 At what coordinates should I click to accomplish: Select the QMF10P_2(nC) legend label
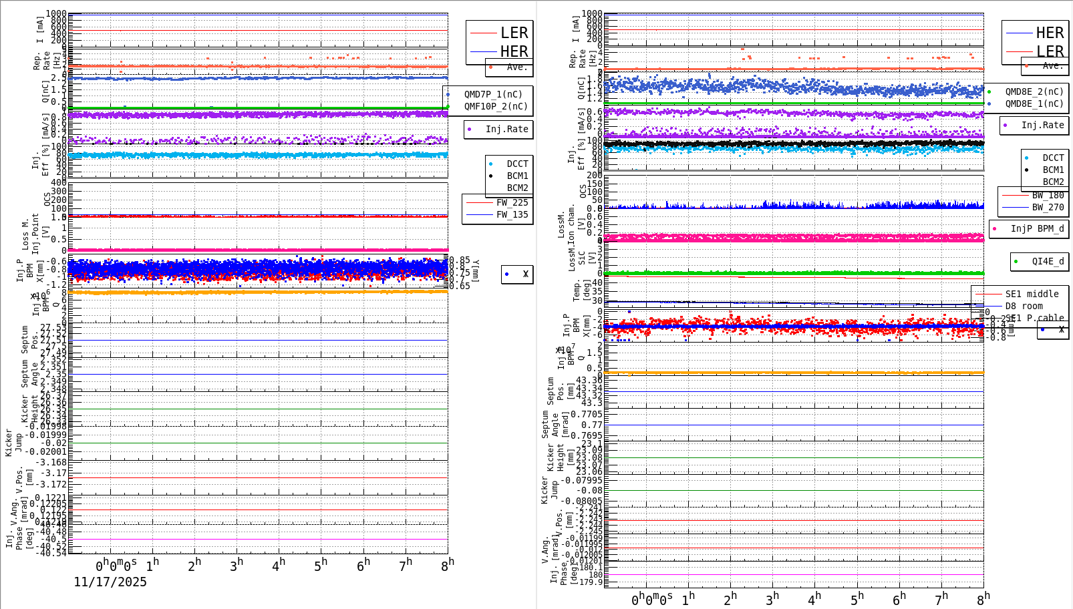(x=496, y=106)
